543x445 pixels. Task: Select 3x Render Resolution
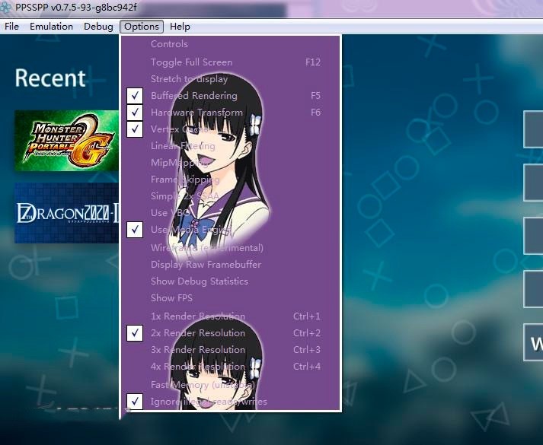click(230, 350)
